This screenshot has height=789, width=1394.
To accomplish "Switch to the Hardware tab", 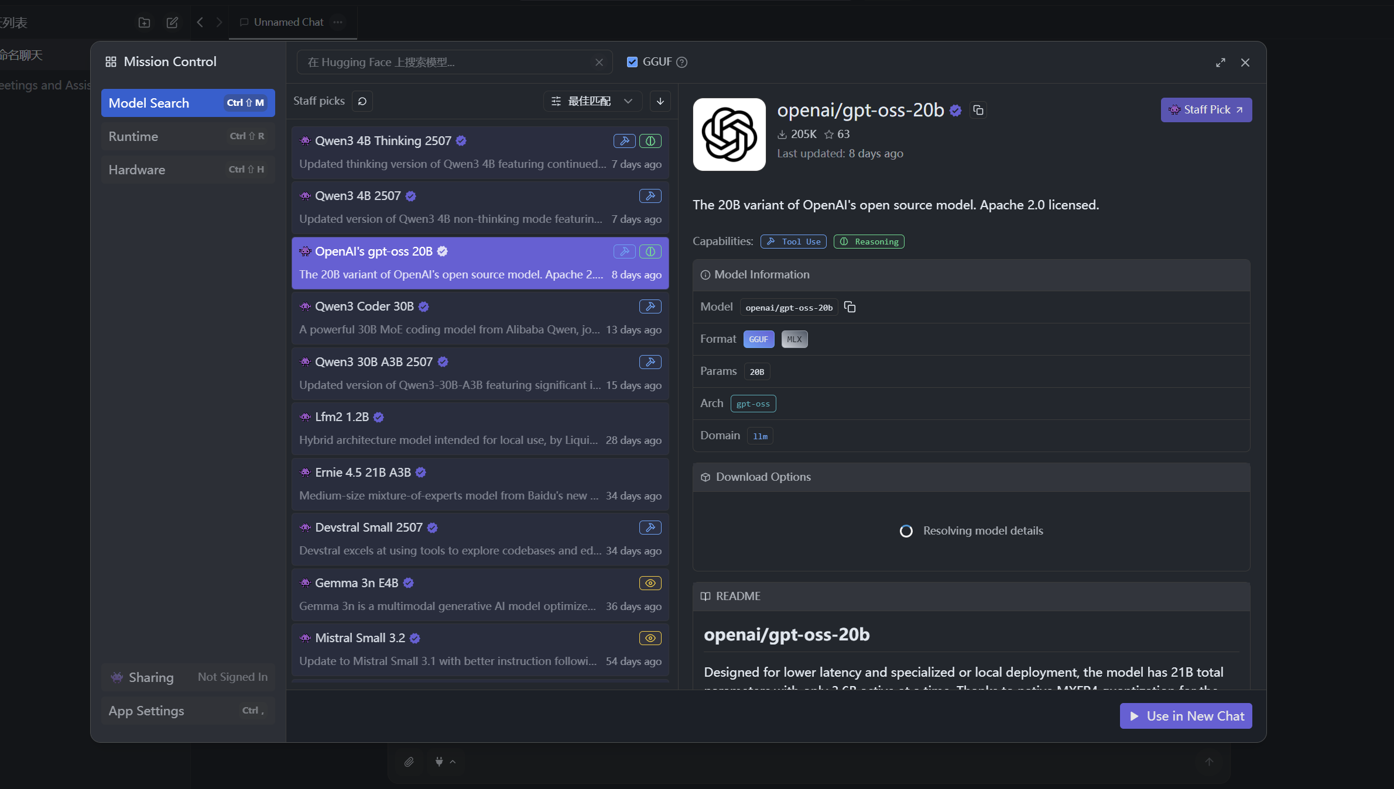I will point(188,170).
